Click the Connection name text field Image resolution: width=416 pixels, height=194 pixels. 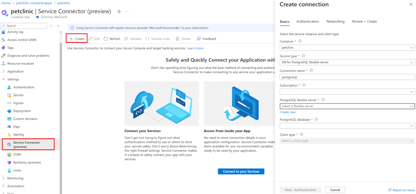pyautogui.click(x=347, y=77)
